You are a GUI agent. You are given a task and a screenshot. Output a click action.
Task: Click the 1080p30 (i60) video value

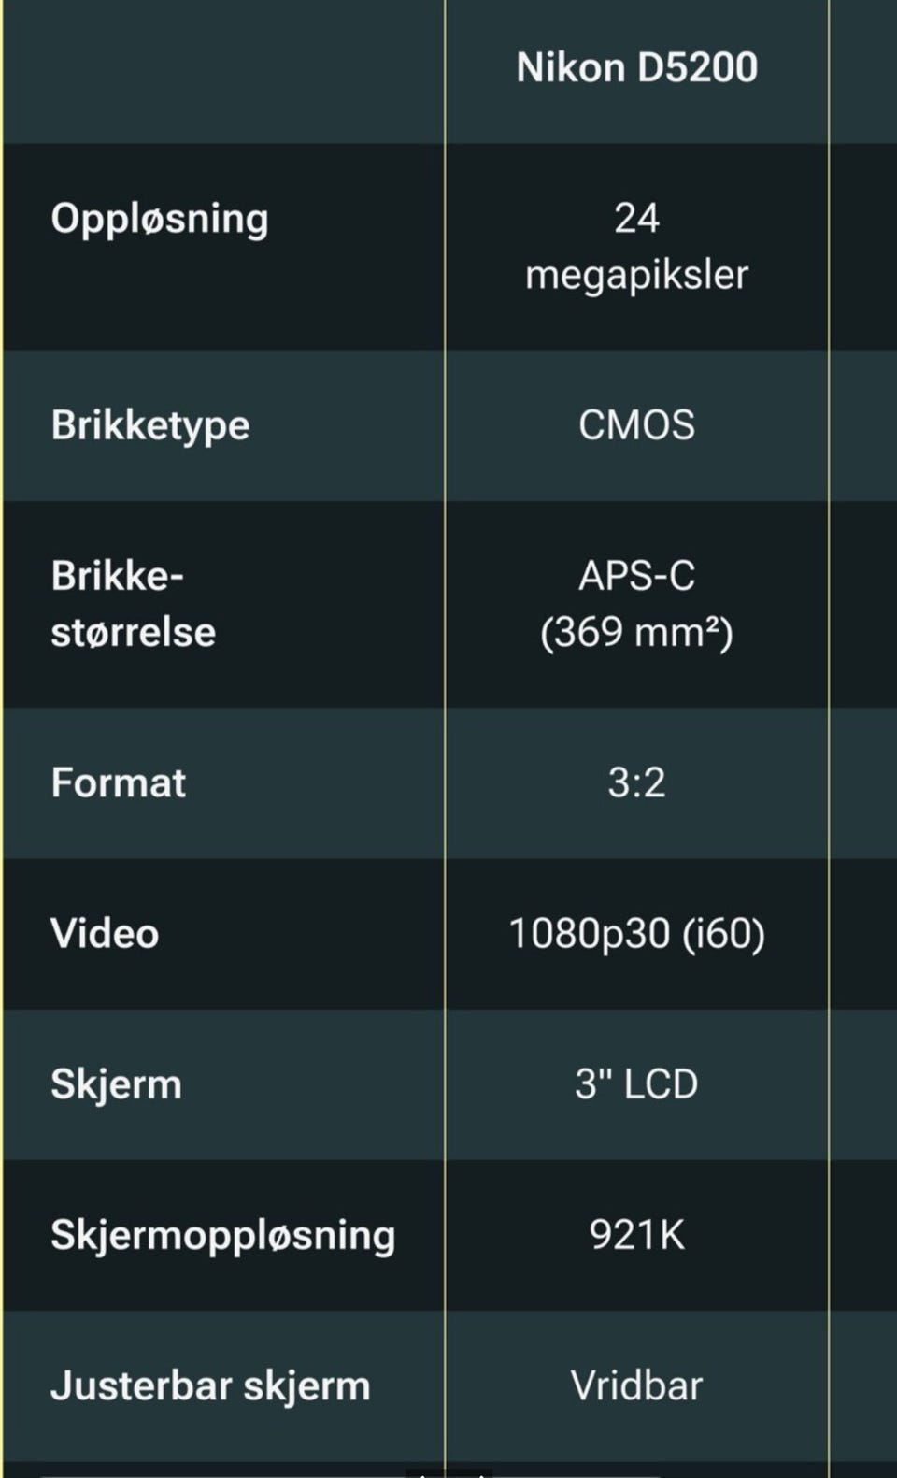pos(636,934)
